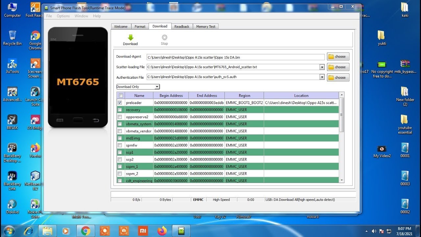
Task: Check the vbmeta_vendor checkbox
Action: [120, 131]
